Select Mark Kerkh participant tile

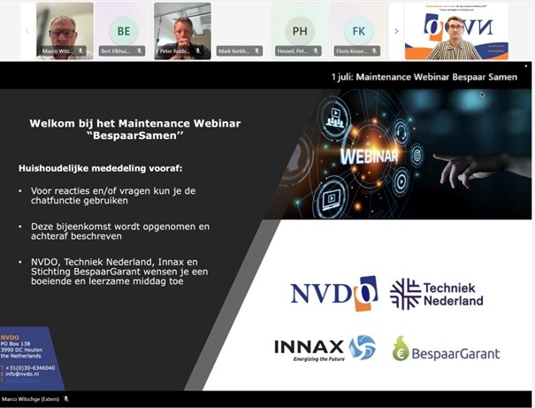[x=241, y=31]
